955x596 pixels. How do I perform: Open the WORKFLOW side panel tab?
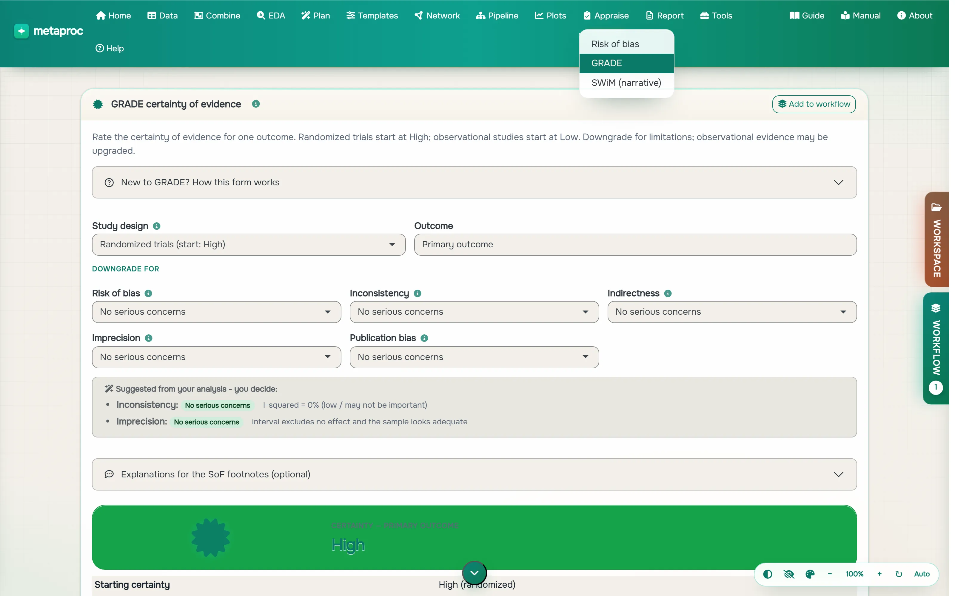936,348
